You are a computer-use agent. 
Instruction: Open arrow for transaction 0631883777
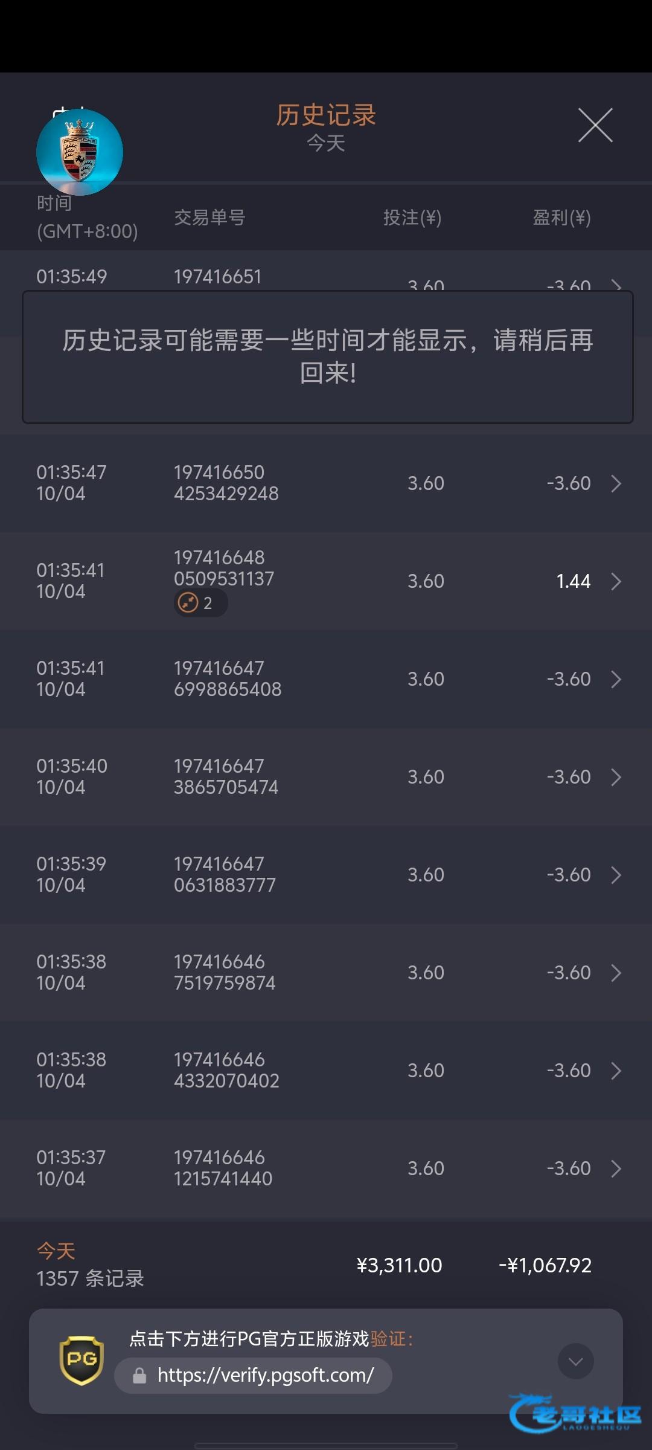(x=616, y=875)
